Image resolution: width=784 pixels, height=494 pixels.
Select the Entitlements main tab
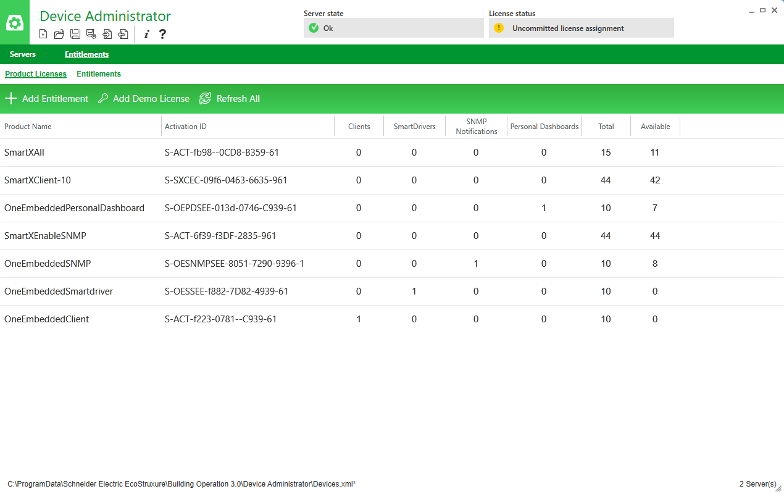tap(86, 54)
